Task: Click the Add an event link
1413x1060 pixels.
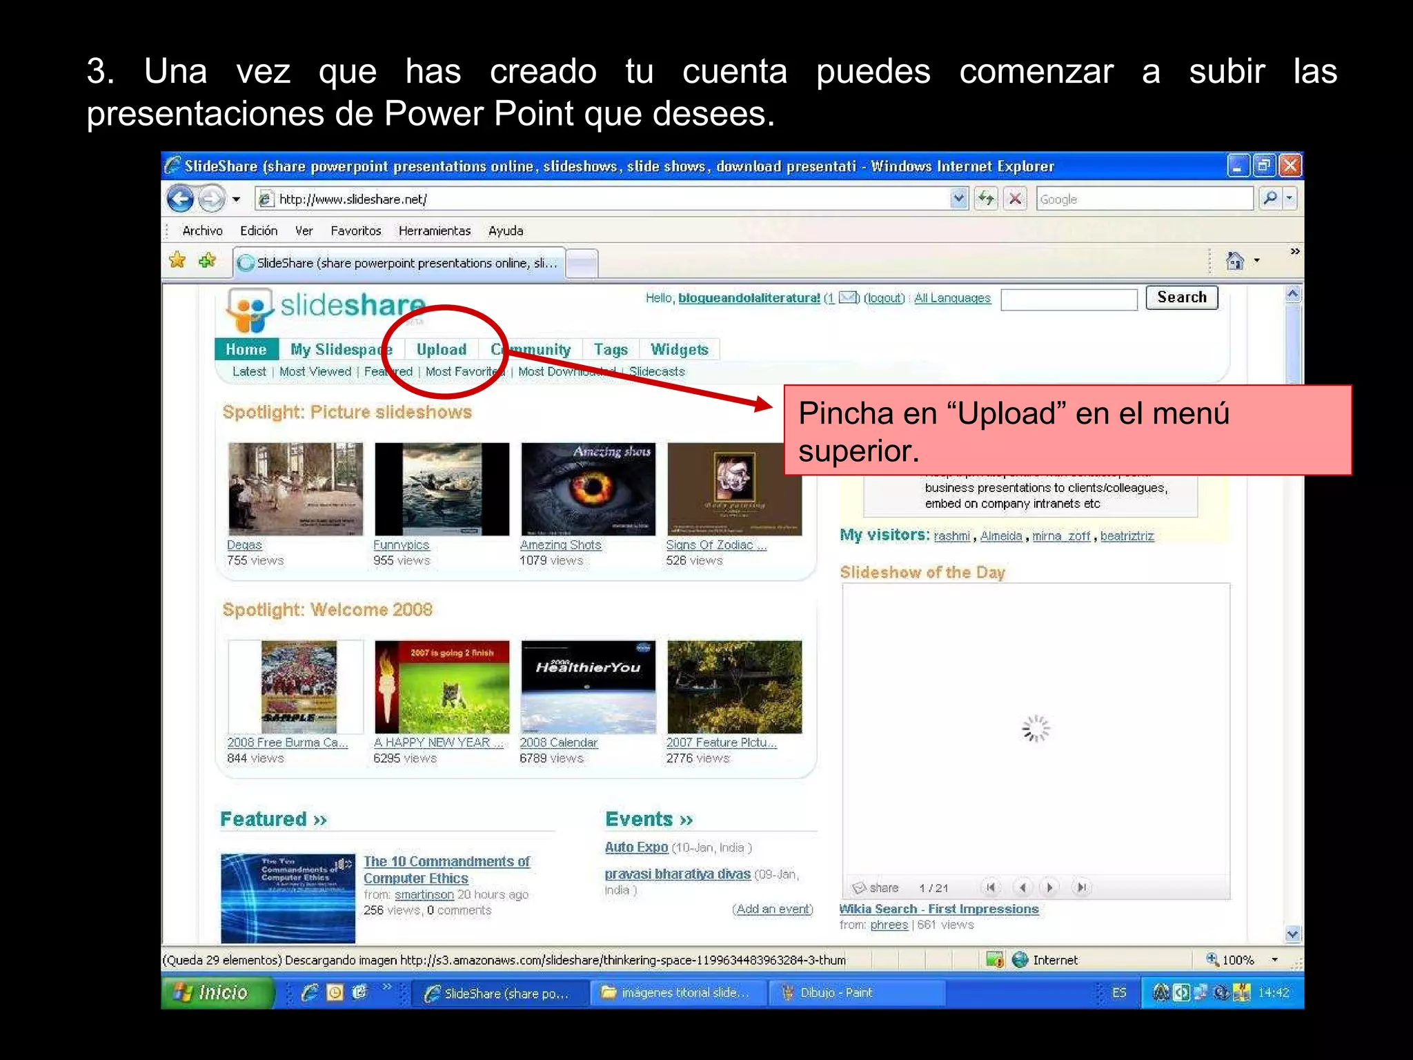Action: pyautogui.click(x=773, y=910)
